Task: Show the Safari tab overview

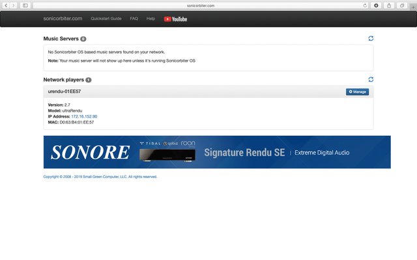Action: [x=401, y=5]
